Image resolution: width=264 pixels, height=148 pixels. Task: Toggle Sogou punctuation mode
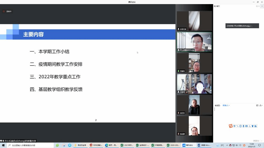pos(237,126)
